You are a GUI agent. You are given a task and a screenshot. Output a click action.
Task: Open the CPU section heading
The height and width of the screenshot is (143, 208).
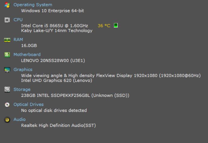tap(18, 20)
